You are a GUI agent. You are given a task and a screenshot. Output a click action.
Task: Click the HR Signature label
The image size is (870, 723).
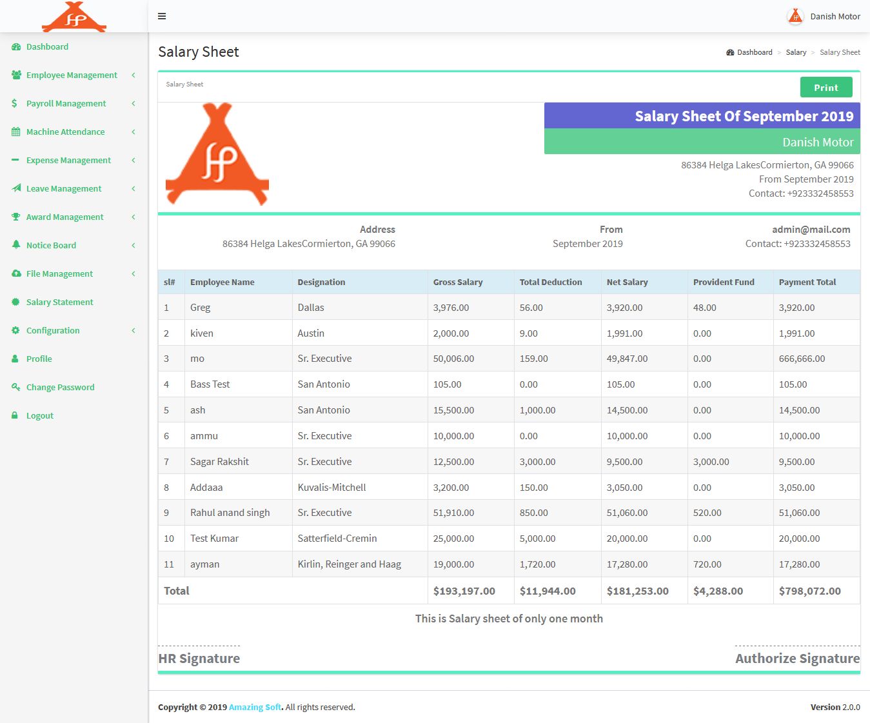click(199, 659)
